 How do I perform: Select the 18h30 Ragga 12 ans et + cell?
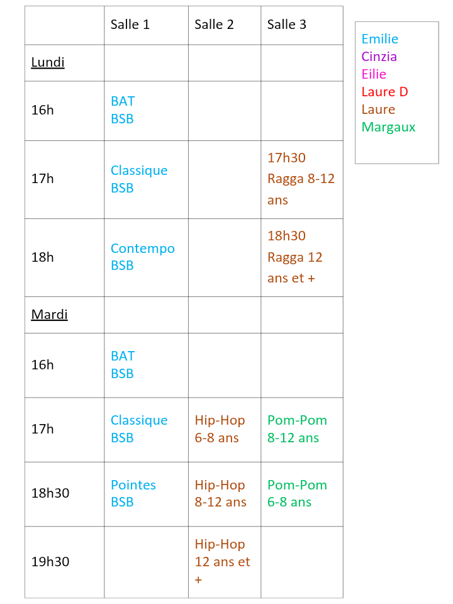pyautogui.click(x=294, y=257)
